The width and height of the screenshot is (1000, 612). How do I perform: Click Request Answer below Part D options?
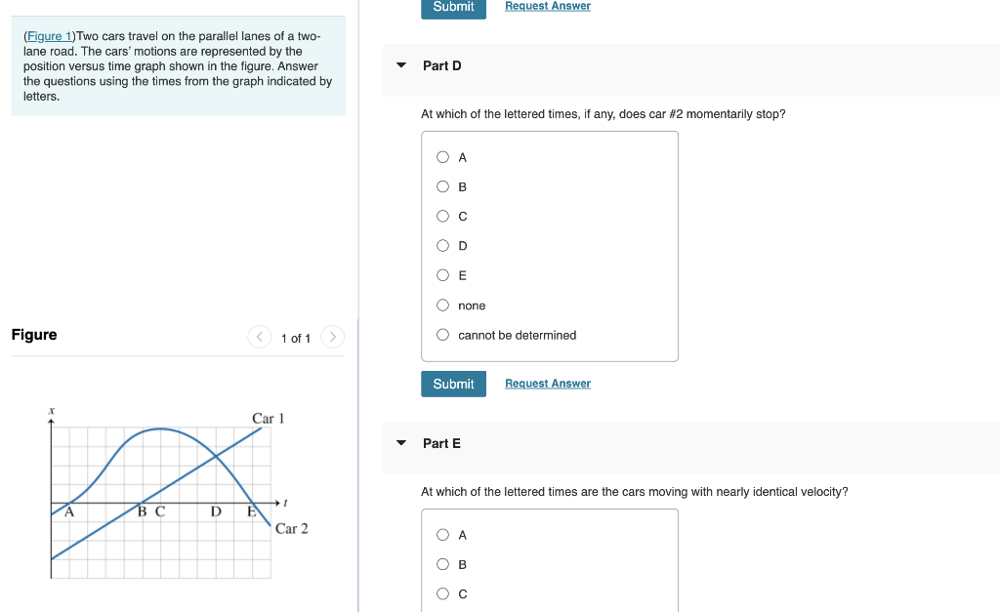coord(547,383)
